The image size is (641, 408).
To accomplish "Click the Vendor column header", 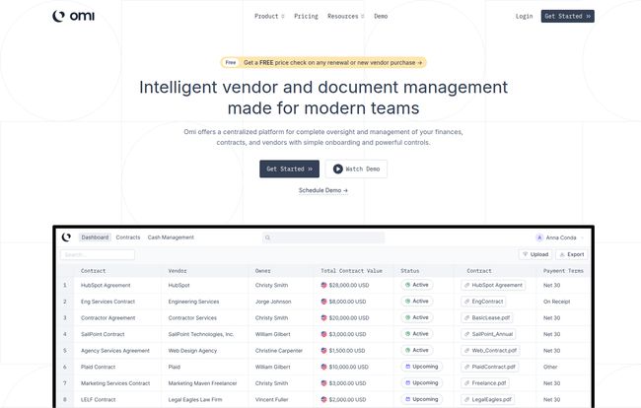I will [x=178, y=271].
